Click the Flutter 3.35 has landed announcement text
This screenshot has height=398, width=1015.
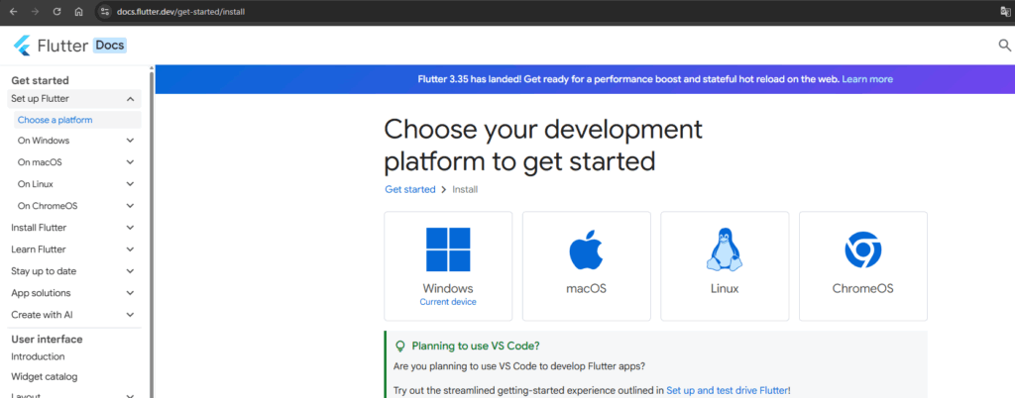[629, 79]
